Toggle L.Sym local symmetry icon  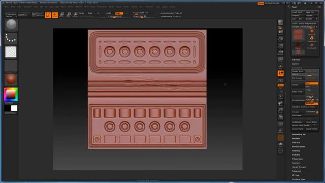tap(281, 80)
